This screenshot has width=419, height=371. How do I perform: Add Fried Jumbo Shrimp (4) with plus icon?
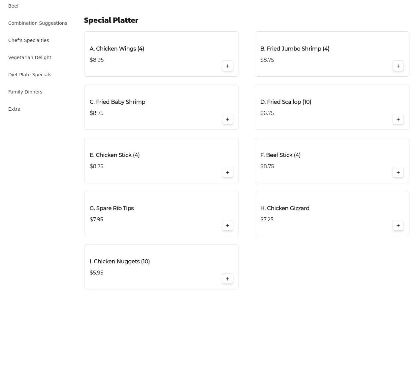[x=398, y=66]
